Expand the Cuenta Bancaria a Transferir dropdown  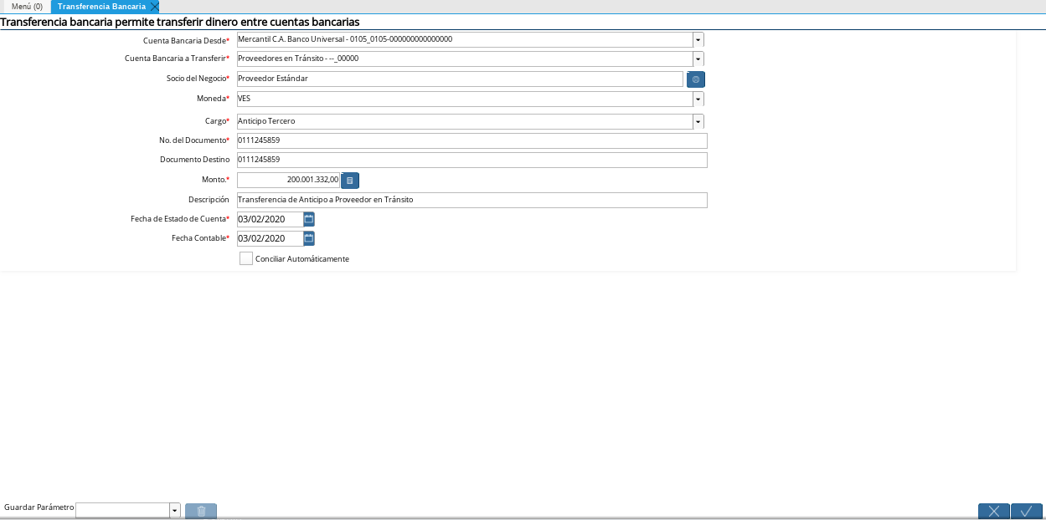[x=698, y=59]
